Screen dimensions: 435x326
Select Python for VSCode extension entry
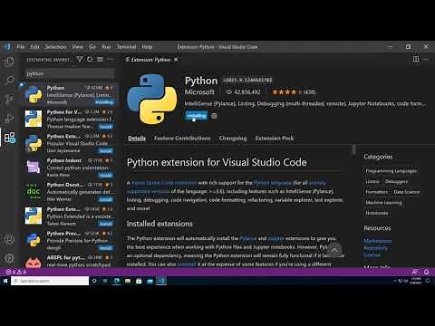pyautogui.click(x=69, y=119)
